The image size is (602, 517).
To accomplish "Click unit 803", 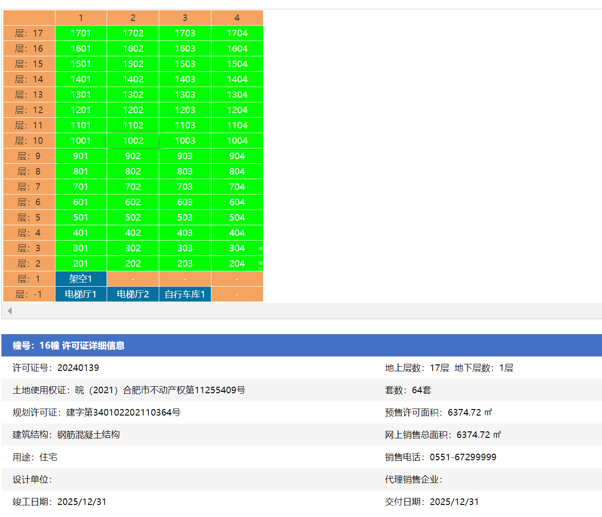I will point(185,171).
